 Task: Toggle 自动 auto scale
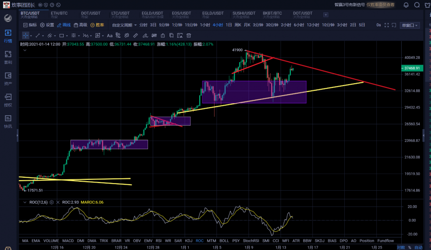coord(419,248)
